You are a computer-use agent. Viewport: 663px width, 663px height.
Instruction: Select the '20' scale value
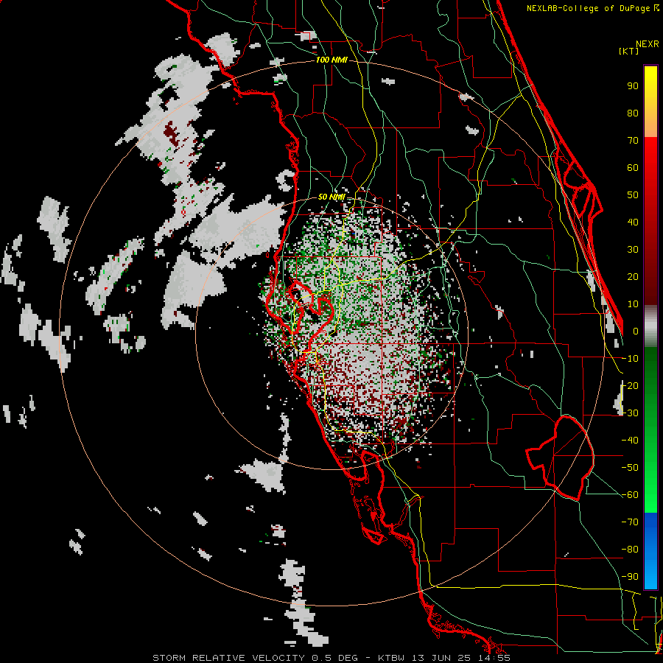click(633, 277)
